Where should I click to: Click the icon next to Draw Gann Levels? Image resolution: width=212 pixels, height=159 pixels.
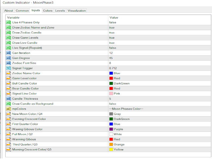pos(8,38)
